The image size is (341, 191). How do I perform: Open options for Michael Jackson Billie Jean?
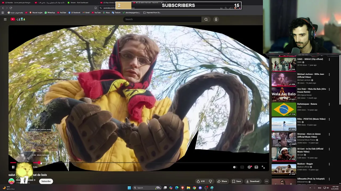[329, 75]
